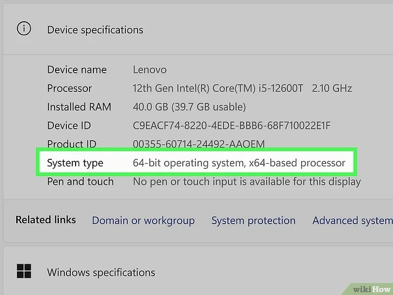Click the Pen and touch label
Image resolution: width=393 pixels, height=295 pixels.
point(80,182)
